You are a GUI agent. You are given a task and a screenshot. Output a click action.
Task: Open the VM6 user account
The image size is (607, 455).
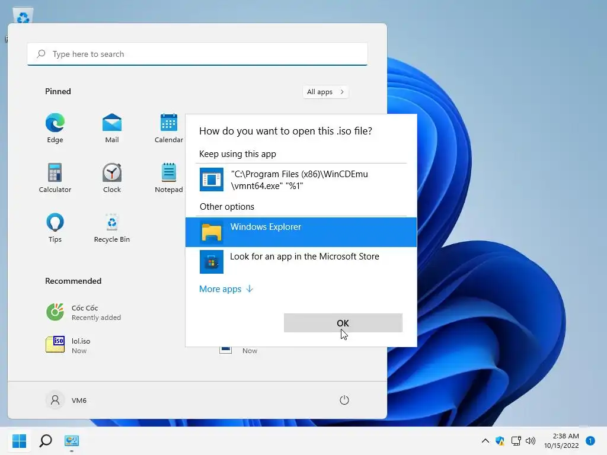(66, 400)
